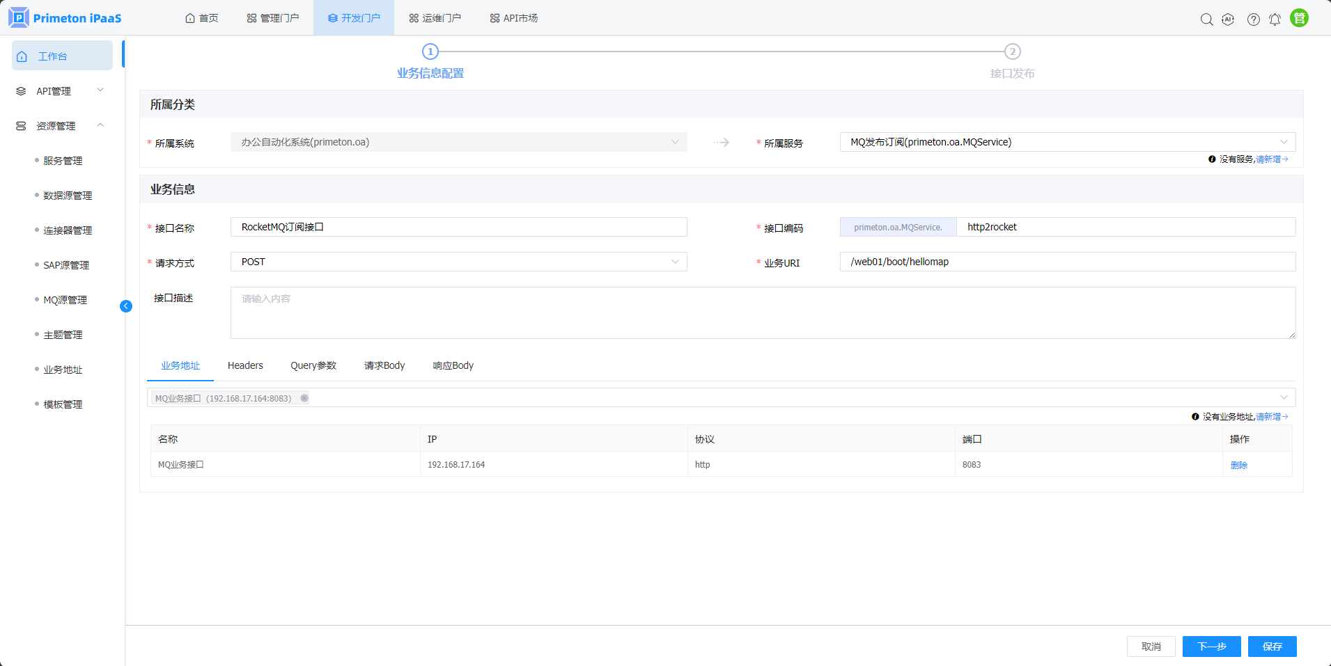The width and height of the screenshot is (1331, 666).
Task: Click the 保存 button
Action: coord(1272,647)
